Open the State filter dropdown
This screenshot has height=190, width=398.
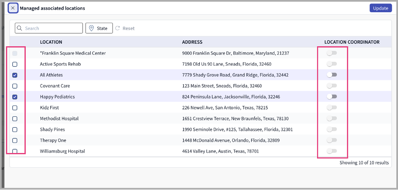click(x=99, y=28)
